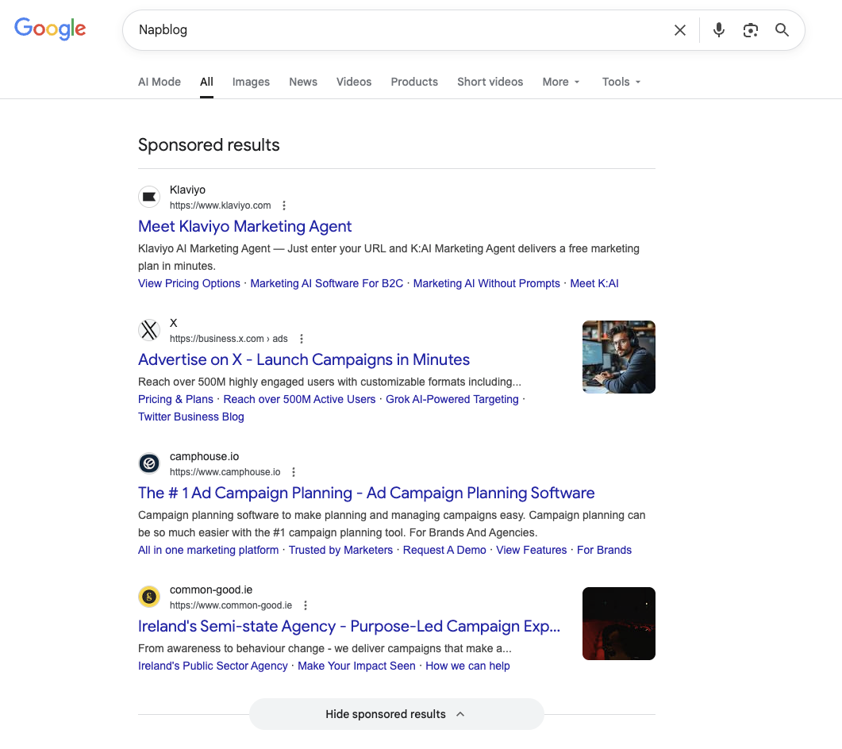Click the X ad thumbnail image

click(618, 357)
